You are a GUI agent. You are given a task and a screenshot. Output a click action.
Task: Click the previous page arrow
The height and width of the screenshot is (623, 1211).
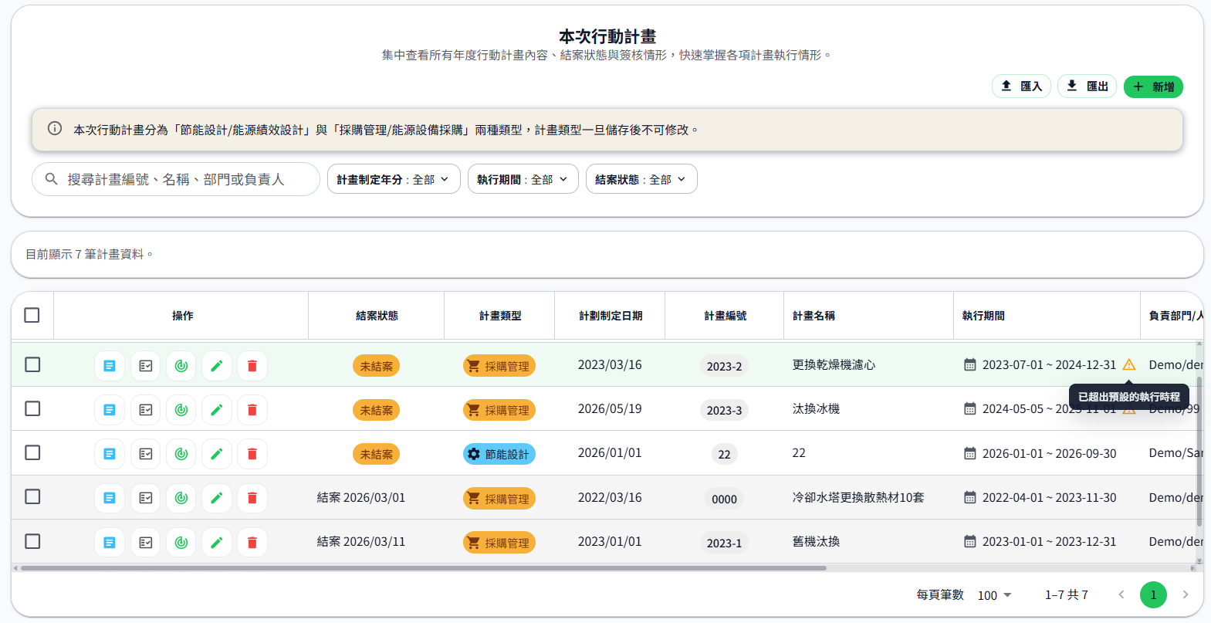[x=1121, y=594]
